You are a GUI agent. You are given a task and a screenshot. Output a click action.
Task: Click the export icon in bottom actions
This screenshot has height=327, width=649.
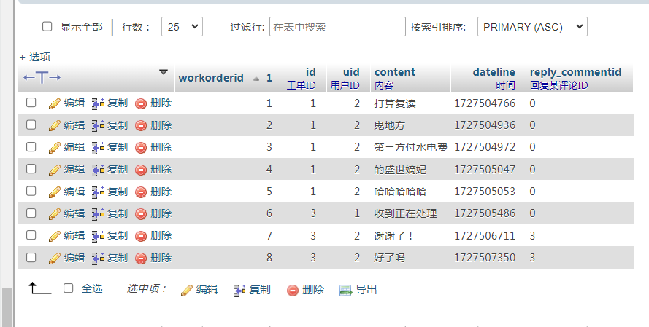346,290
